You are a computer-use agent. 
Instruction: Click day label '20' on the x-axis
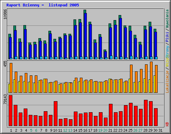pos(105,130)
